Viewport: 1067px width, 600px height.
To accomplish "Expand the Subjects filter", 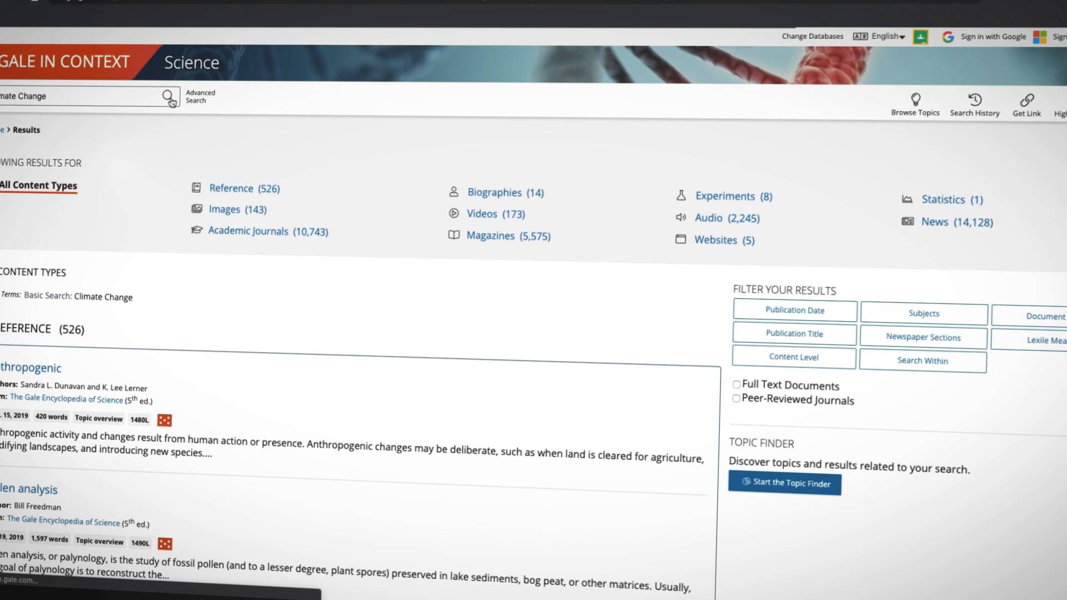I will point(924,313).
